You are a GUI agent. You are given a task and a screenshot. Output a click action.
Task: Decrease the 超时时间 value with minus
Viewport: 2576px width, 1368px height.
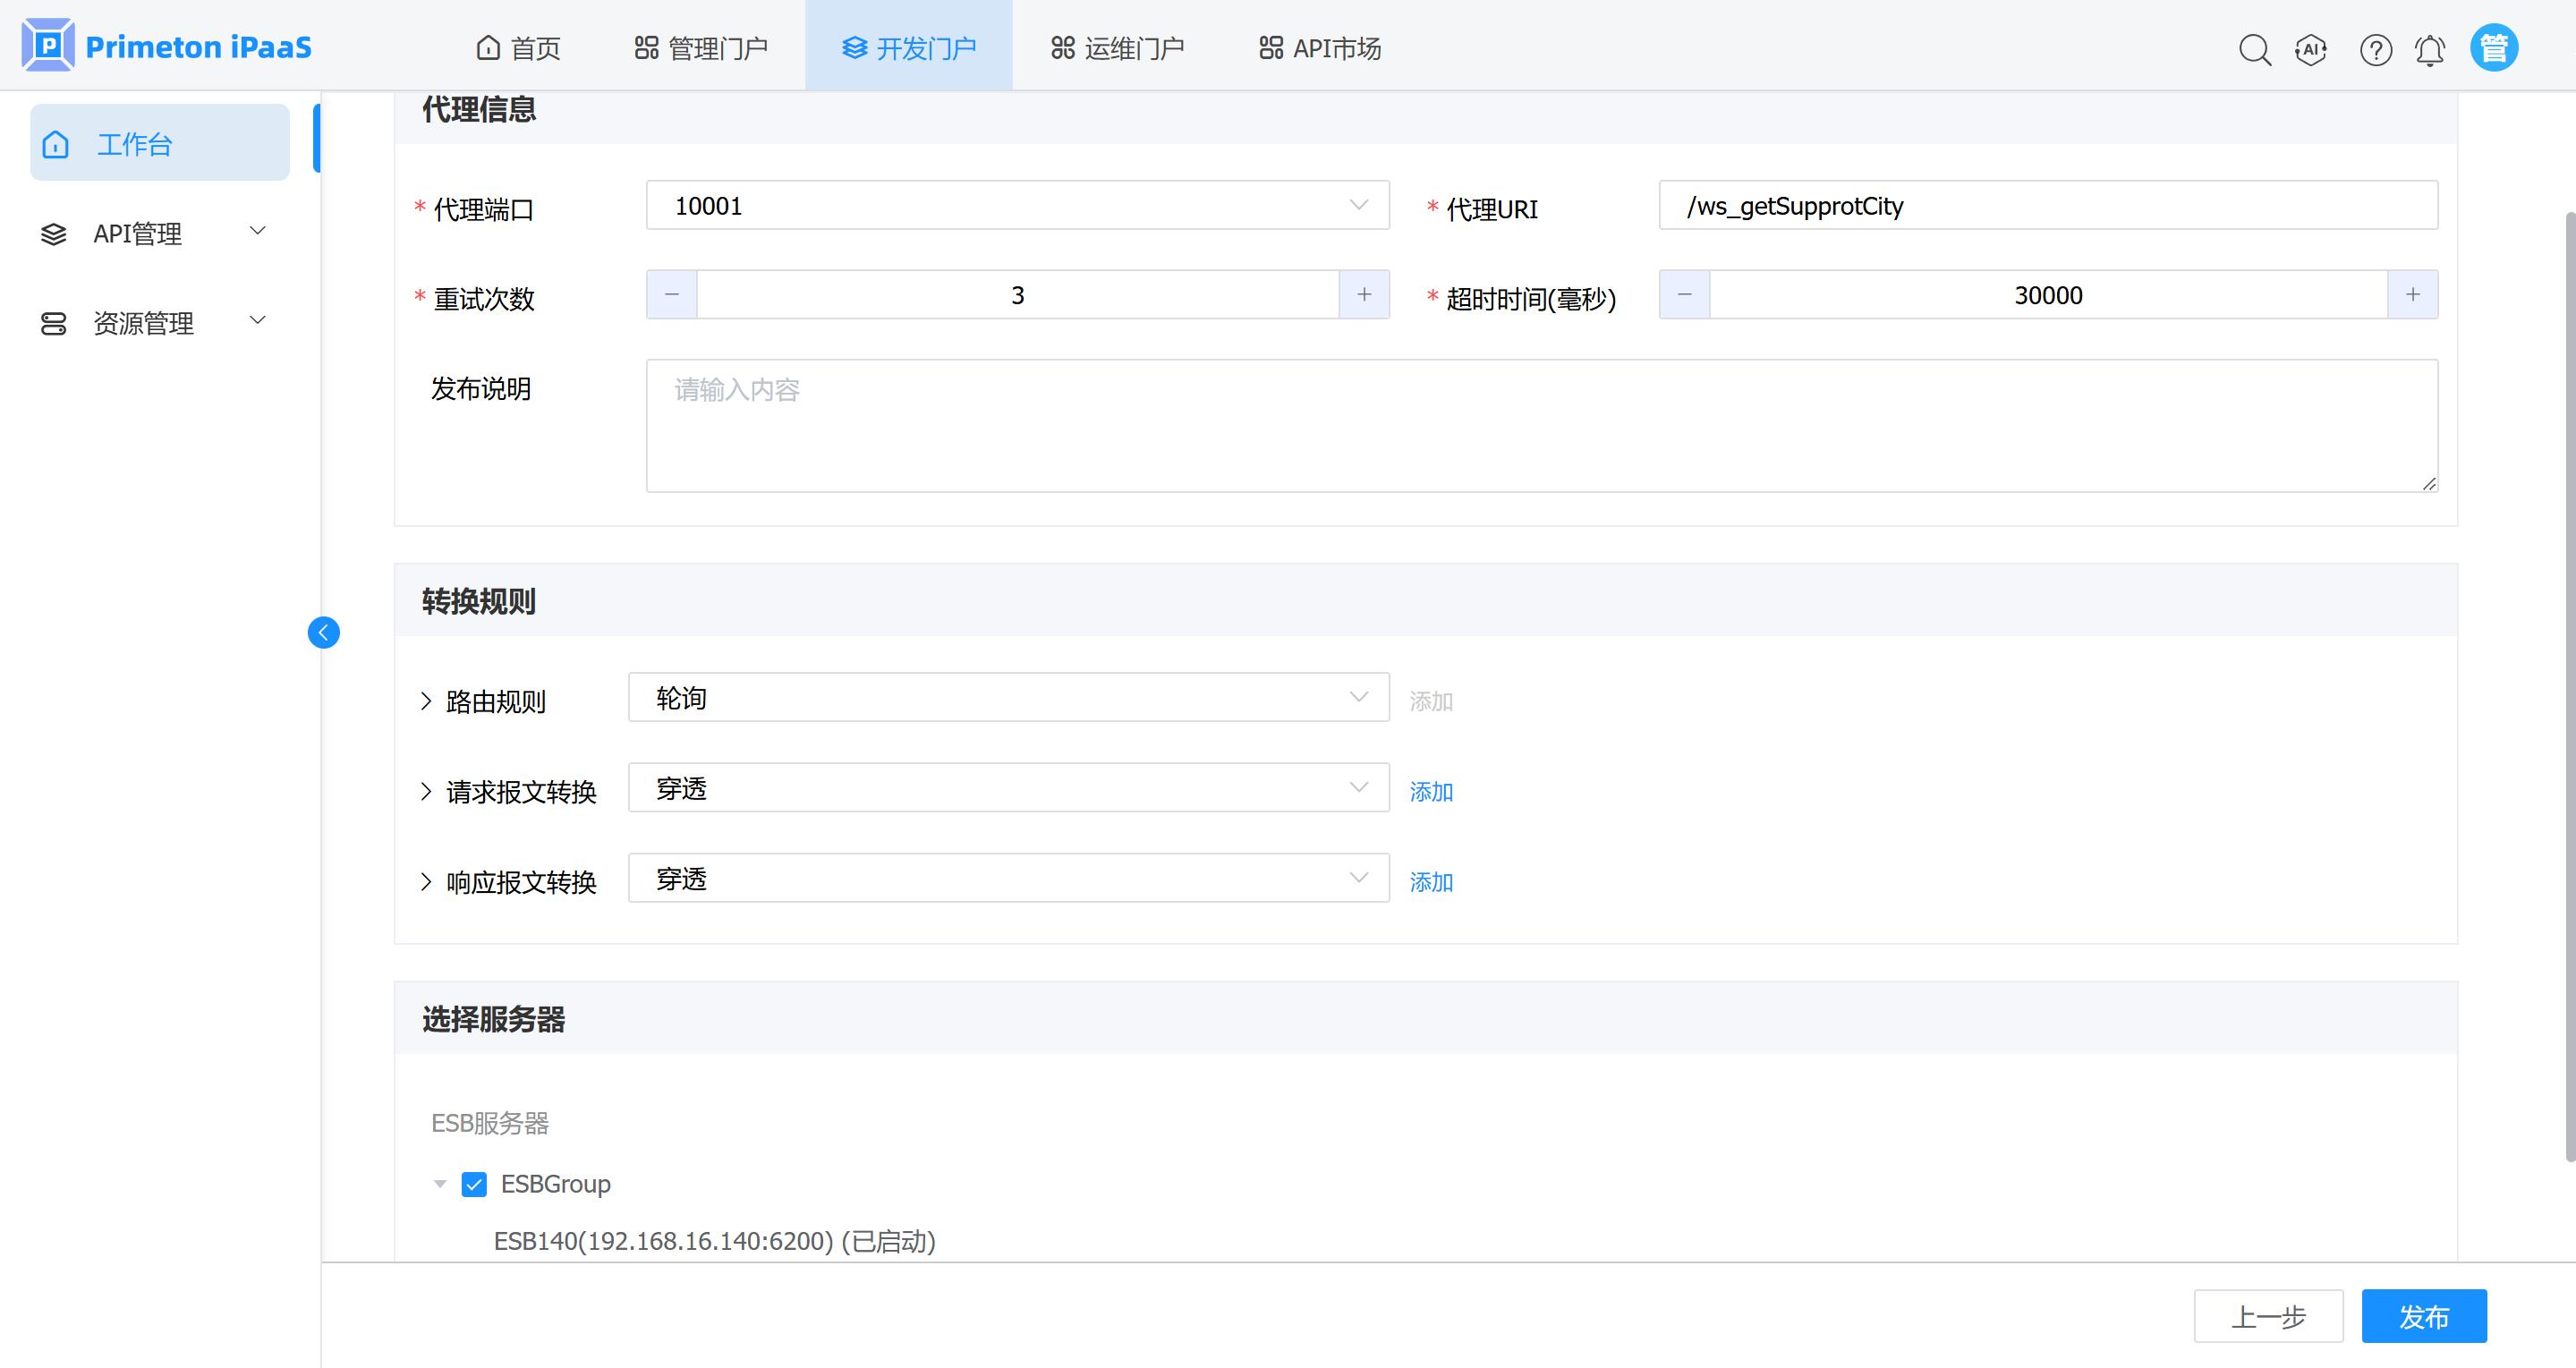click(x=1684, y=295)
